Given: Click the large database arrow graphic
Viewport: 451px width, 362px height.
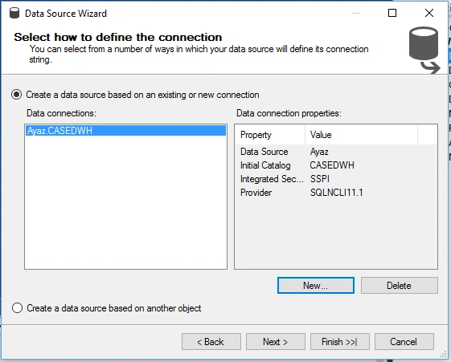Looking at the screenshot, I should (424, 50).
